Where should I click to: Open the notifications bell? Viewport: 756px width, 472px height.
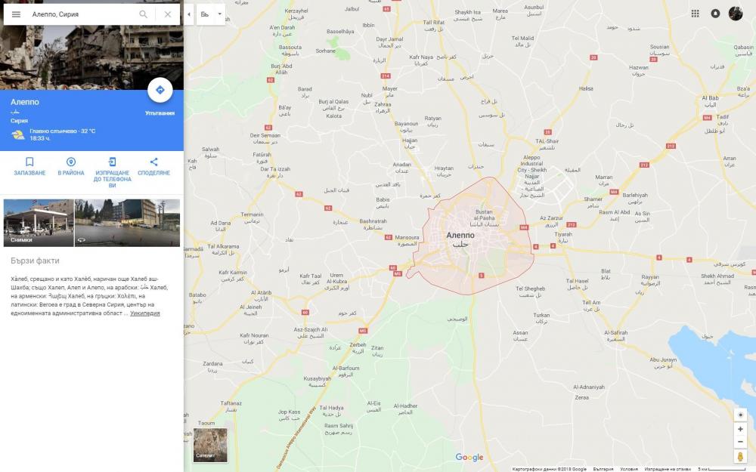715,14
